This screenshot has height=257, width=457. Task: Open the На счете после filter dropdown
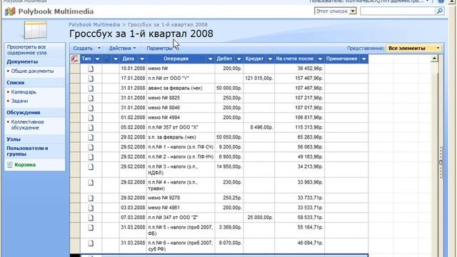tap(320, 59)
